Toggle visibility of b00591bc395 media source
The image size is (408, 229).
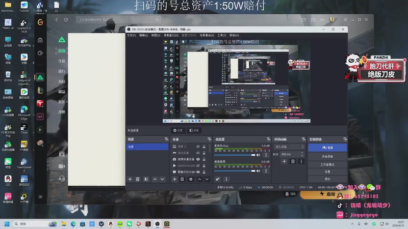coord(198,166)
